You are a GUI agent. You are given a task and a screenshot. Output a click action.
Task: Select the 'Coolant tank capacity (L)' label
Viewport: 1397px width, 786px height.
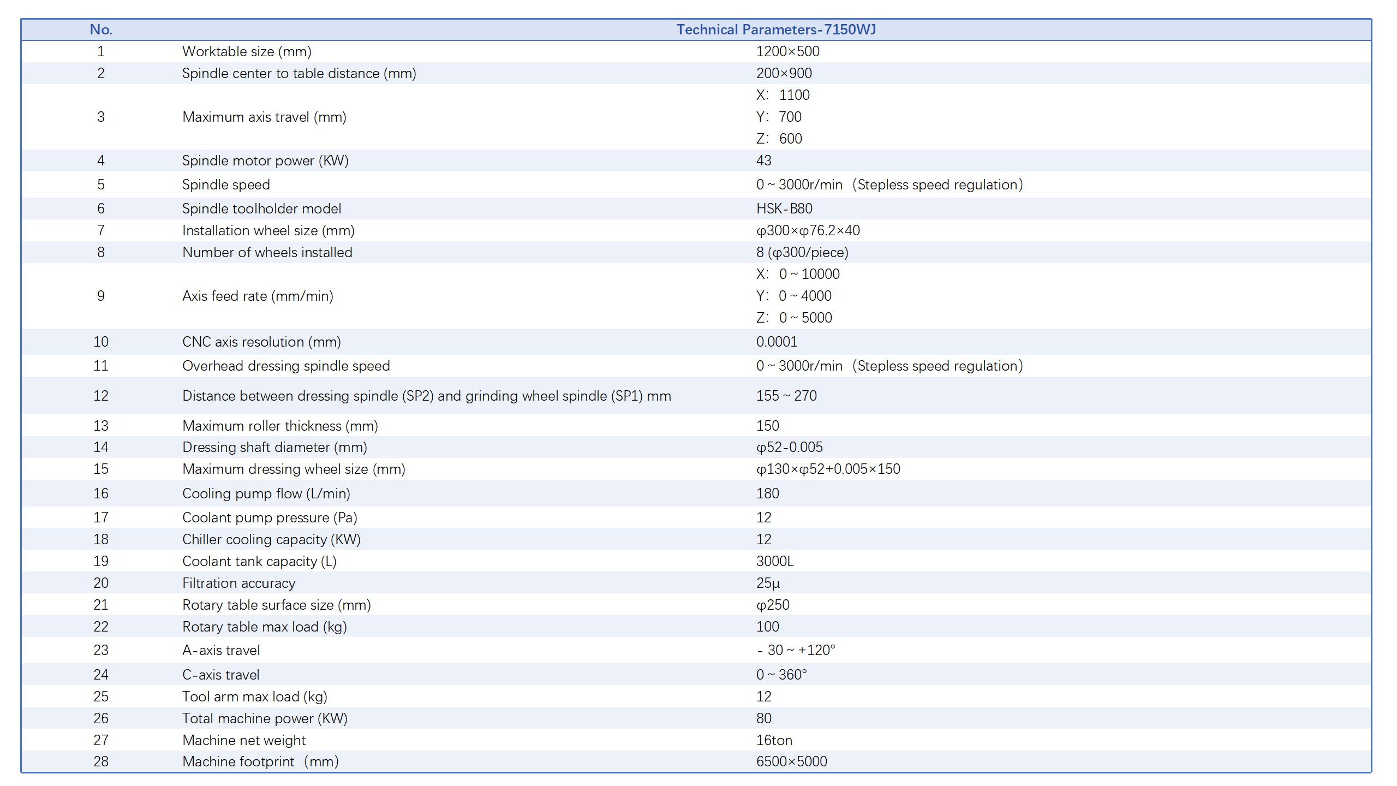pos(259,561)
